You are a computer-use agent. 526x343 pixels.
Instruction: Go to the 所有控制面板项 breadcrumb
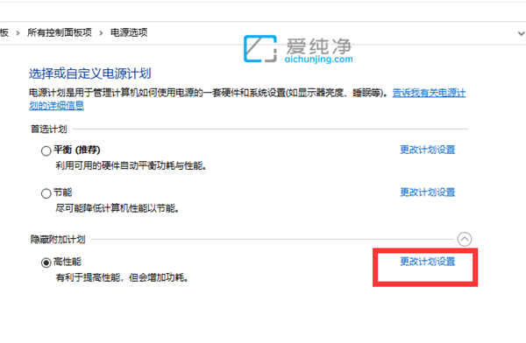[60, 32]
